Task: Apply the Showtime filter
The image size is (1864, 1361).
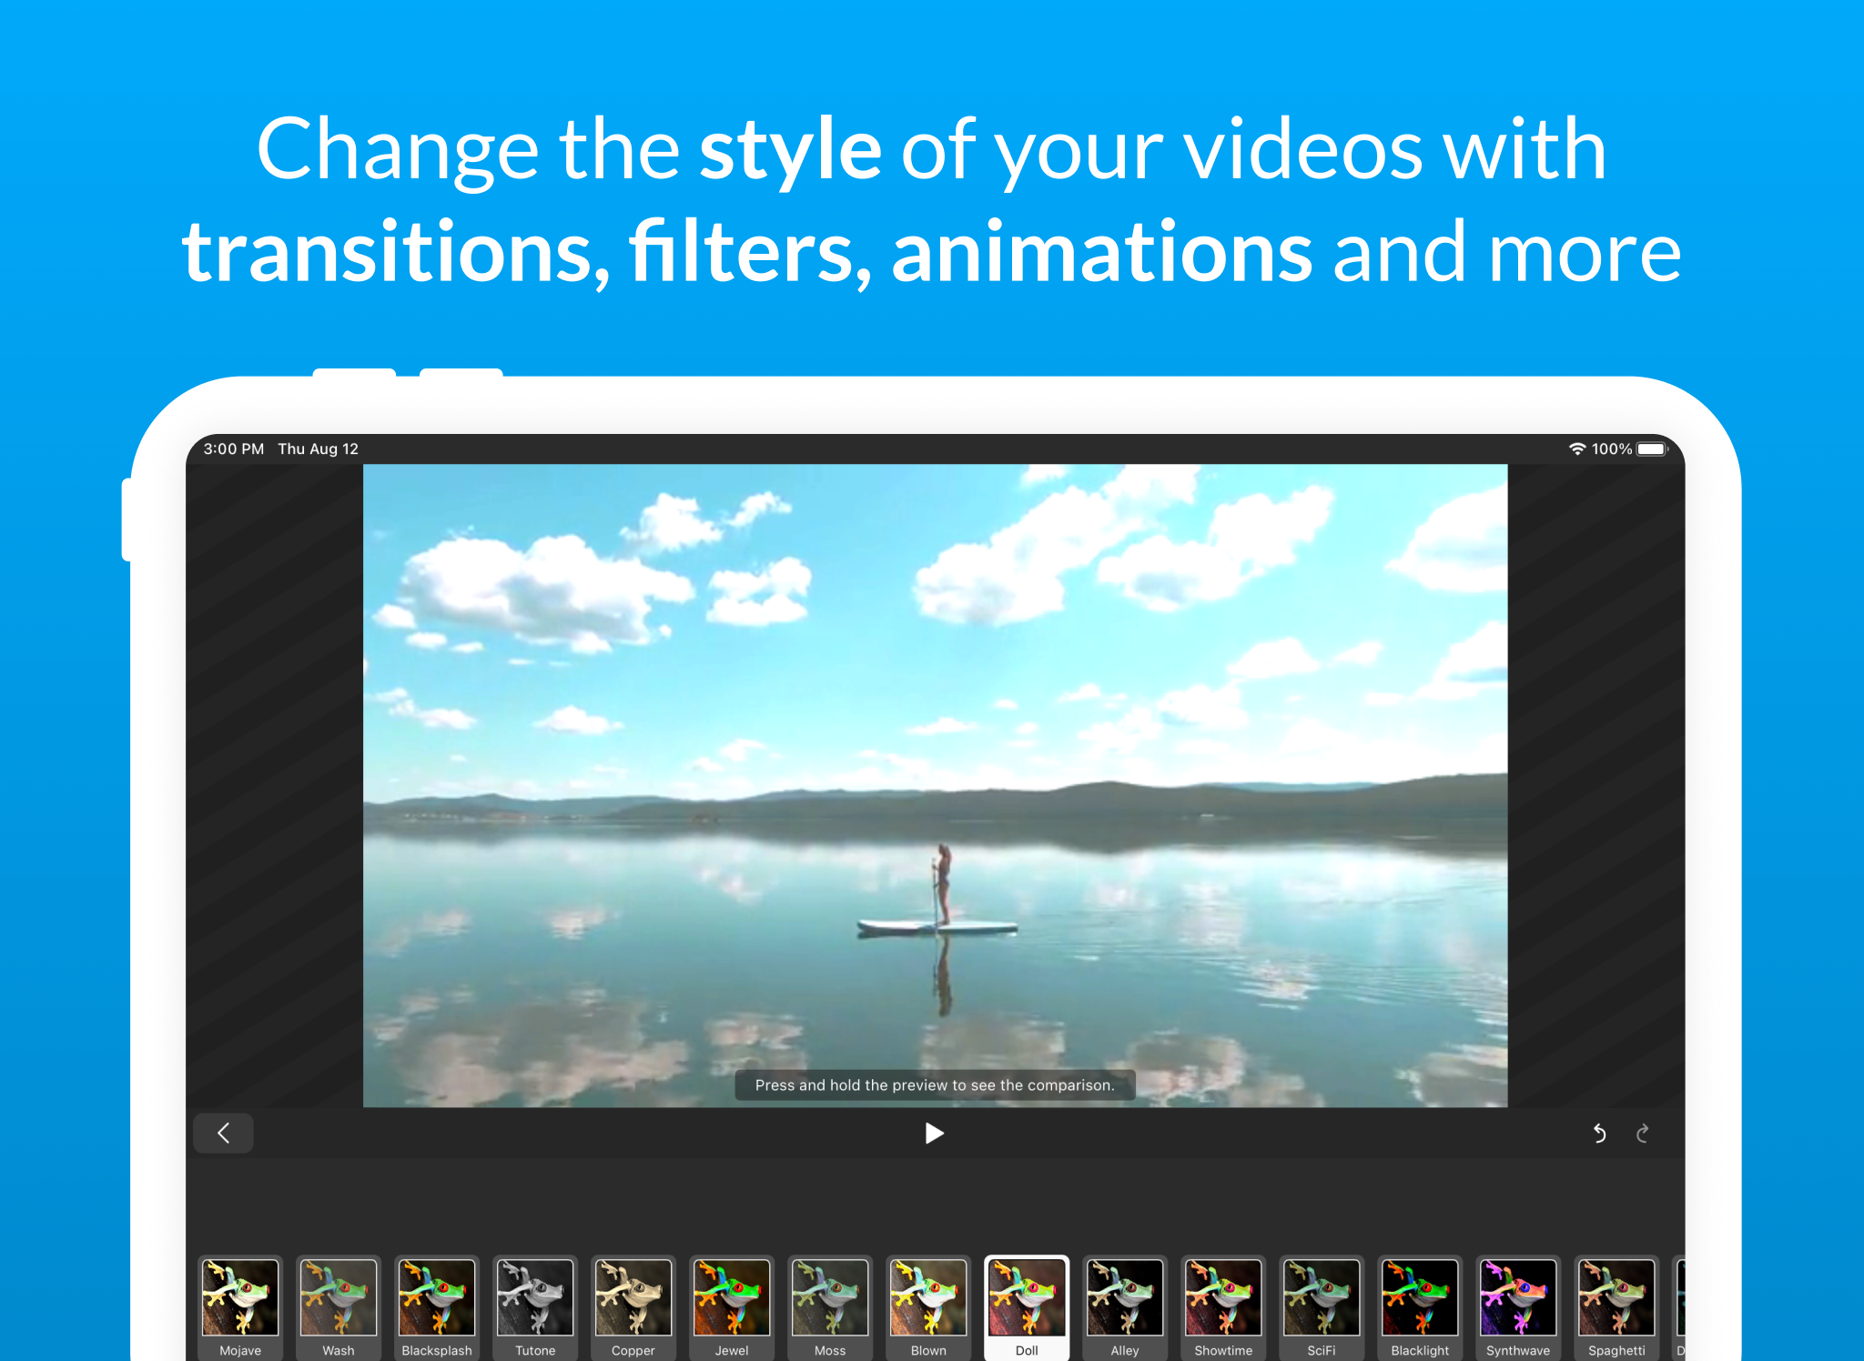Action: [1223, 1299]
